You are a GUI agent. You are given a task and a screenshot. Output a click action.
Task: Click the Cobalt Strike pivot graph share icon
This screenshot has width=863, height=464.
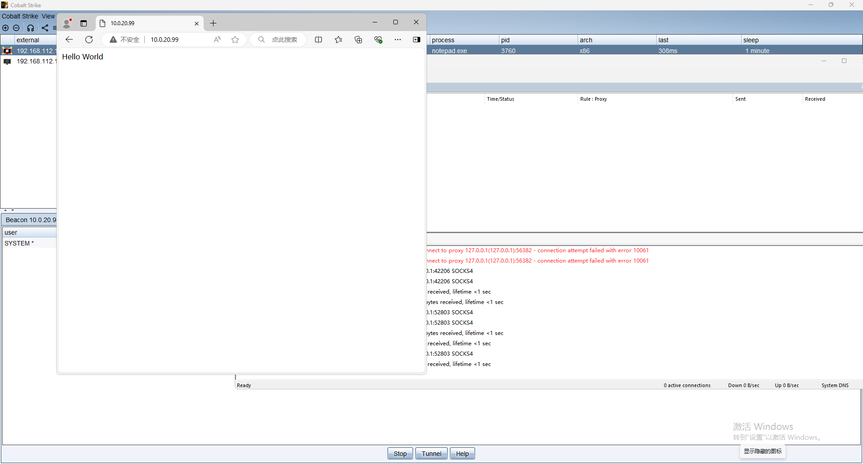click(x=45, y=28)
